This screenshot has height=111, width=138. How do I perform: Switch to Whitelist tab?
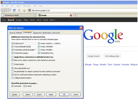pos(19,33)
